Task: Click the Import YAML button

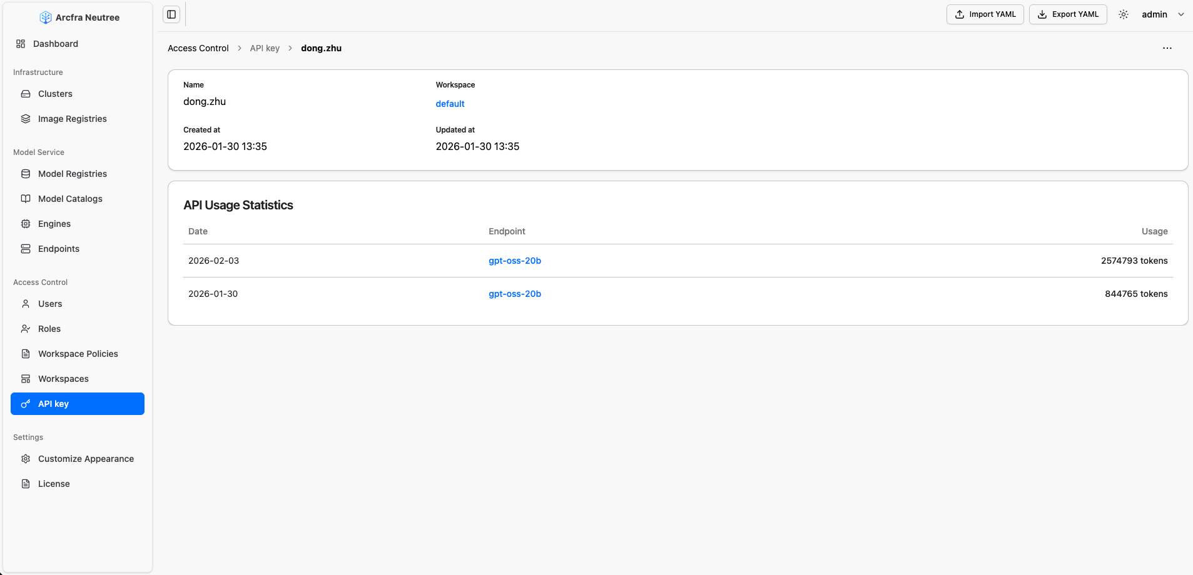Action: (985, 14)
